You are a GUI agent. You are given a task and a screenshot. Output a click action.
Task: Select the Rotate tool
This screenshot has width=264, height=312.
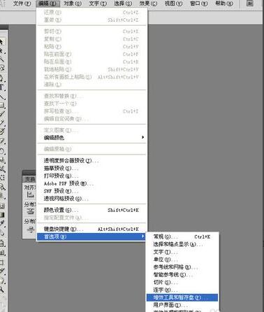point(2,151)
